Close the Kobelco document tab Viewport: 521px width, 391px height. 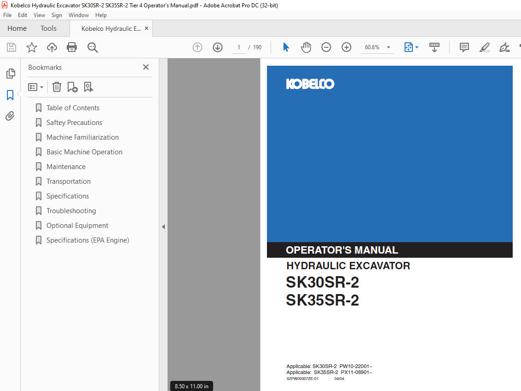(146, 28)
